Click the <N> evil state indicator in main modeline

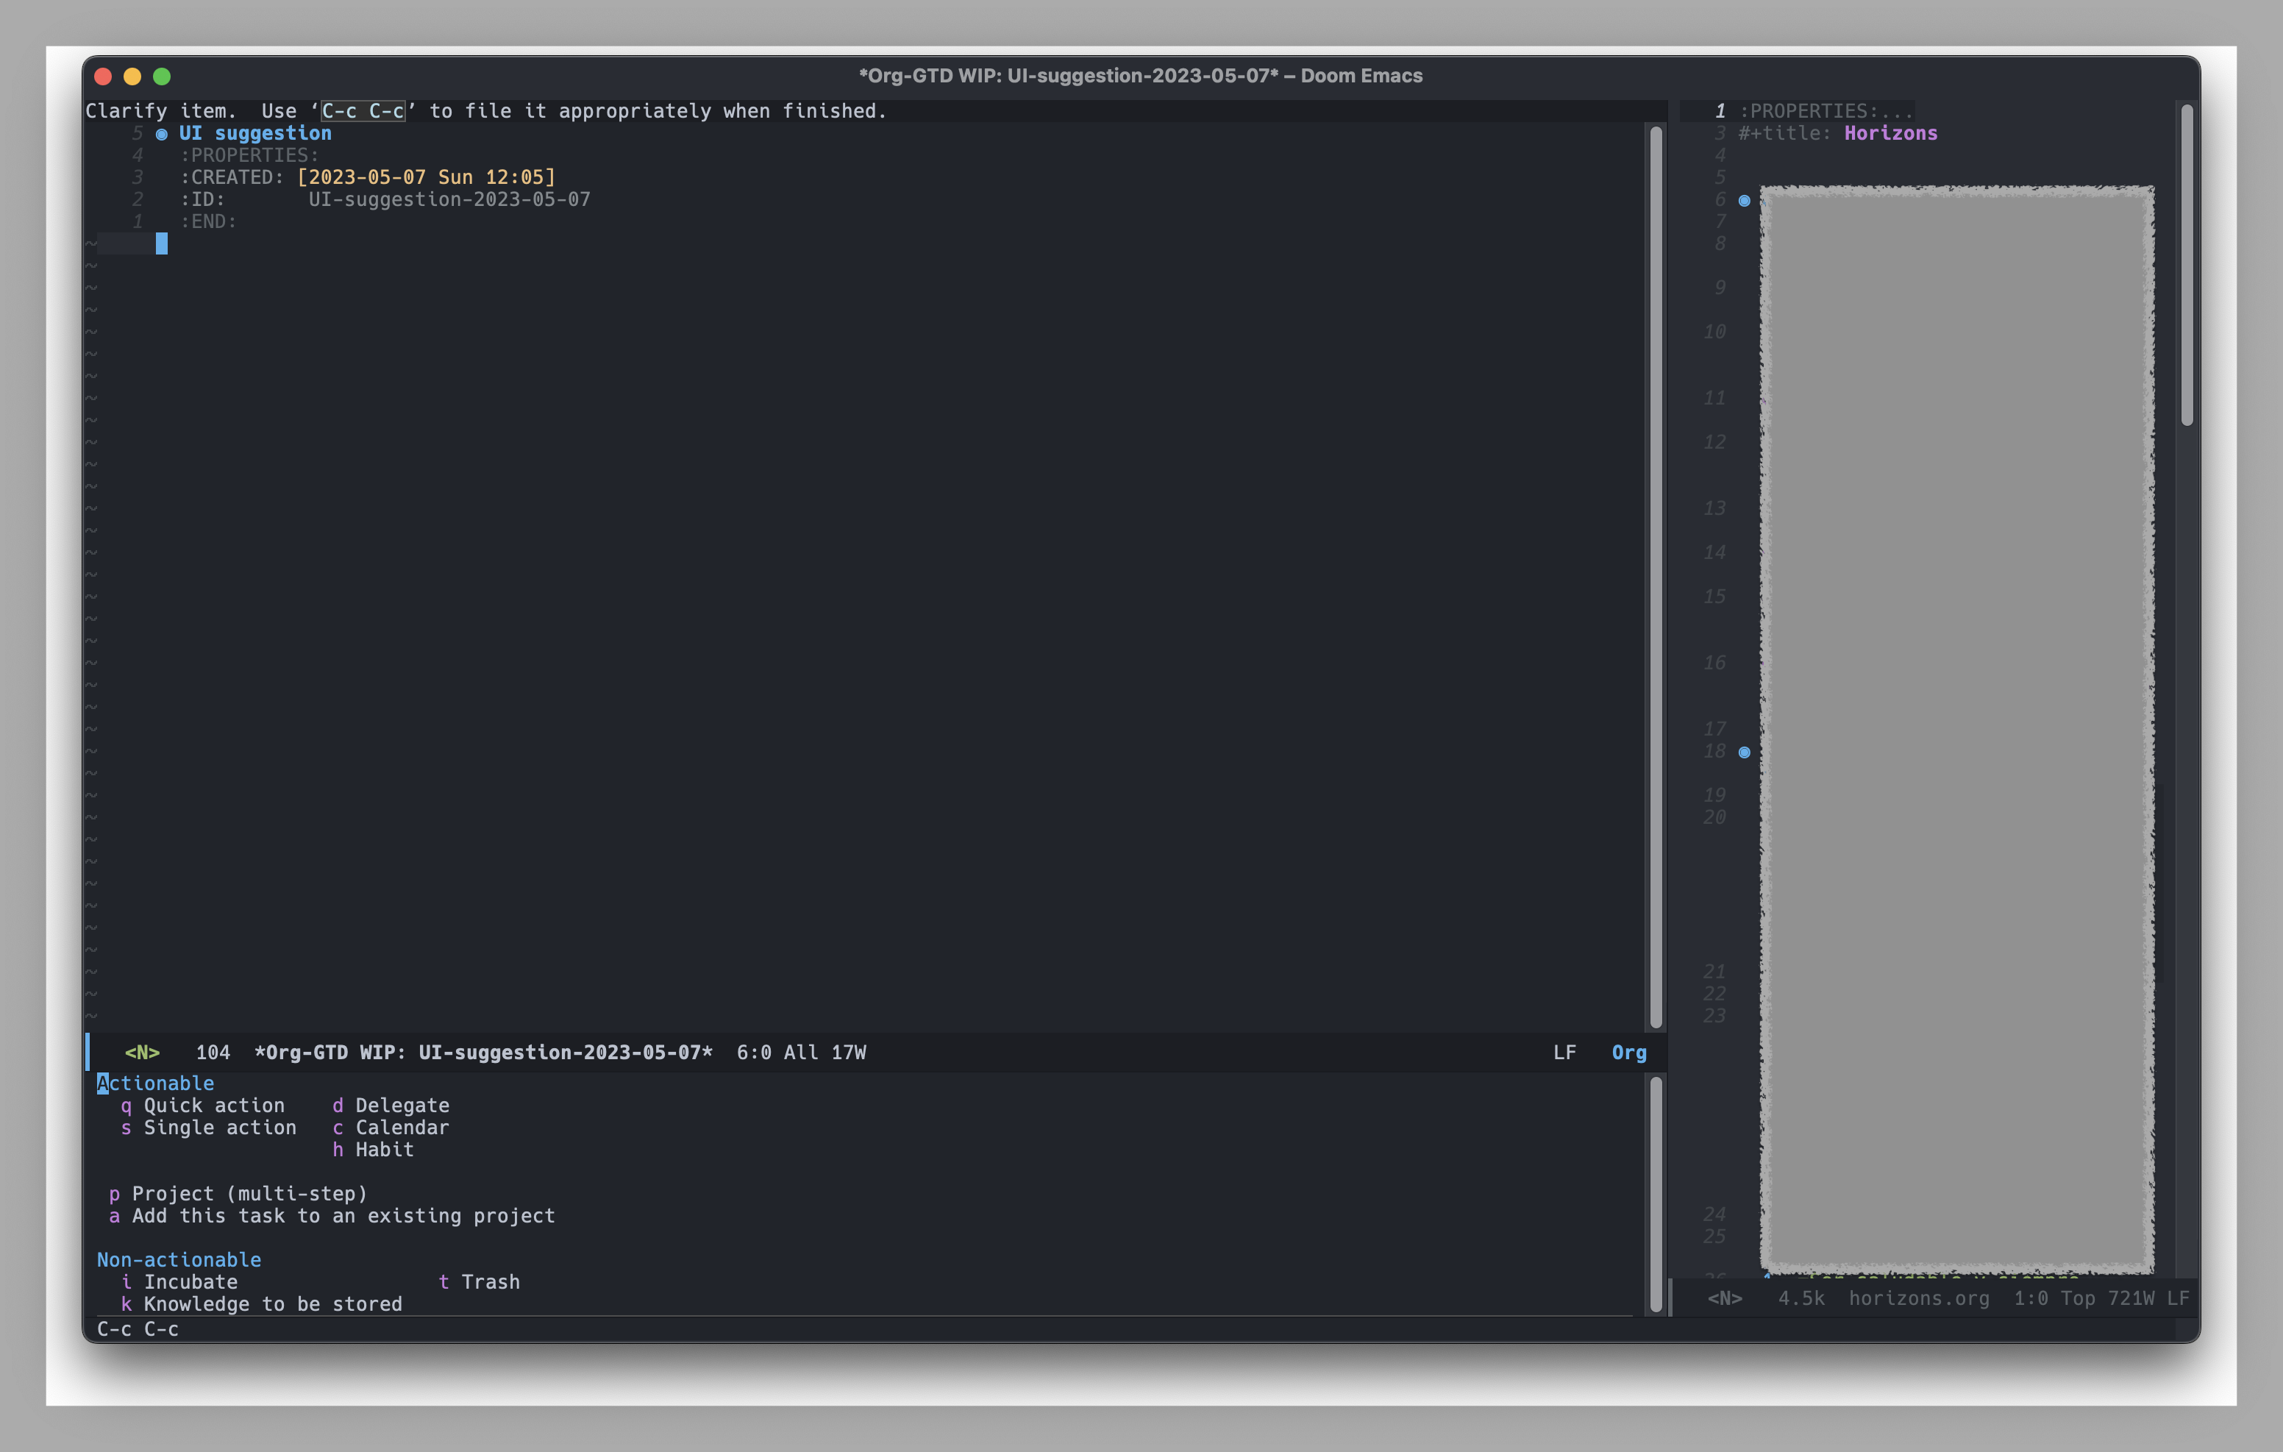coord(142,1053)
